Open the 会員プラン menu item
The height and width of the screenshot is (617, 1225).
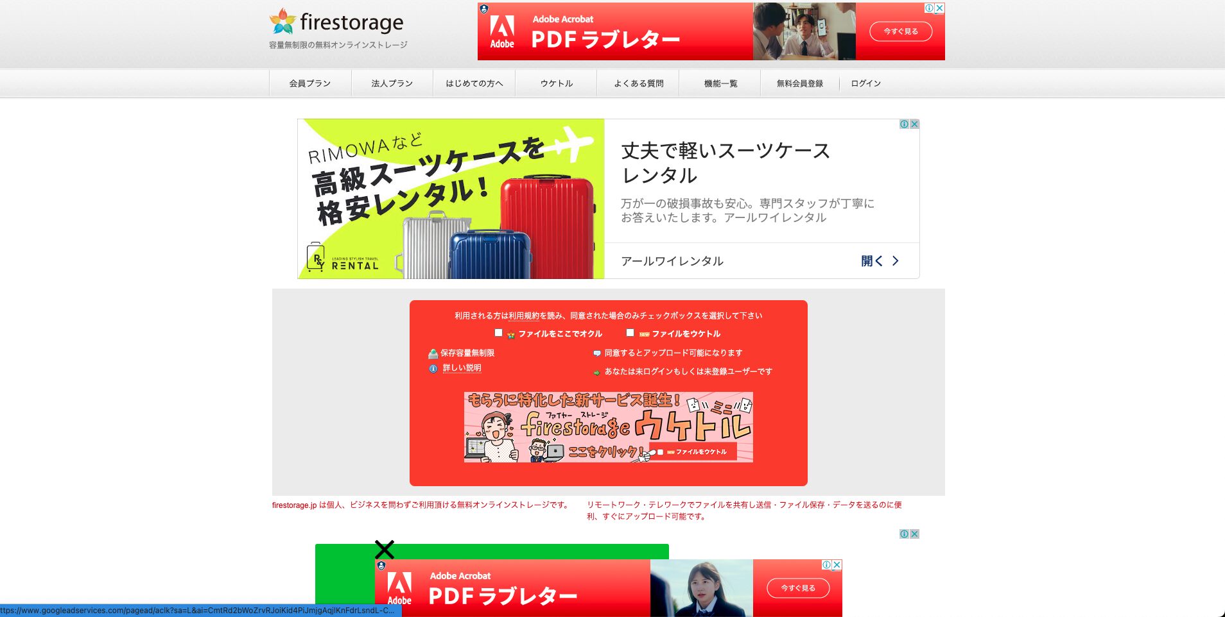310,82
